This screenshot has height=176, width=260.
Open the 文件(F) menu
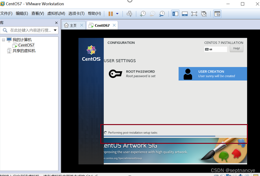6,13
